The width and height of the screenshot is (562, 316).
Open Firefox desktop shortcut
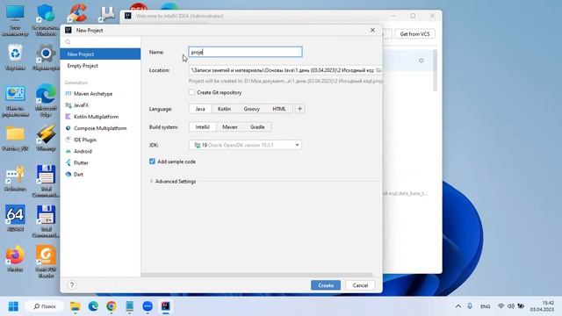pyautogui.click(x=15, y=259)
